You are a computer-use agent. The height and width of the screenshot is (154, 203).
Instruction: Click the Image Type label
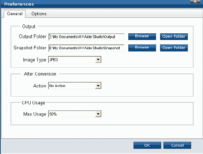pos(34,60)
